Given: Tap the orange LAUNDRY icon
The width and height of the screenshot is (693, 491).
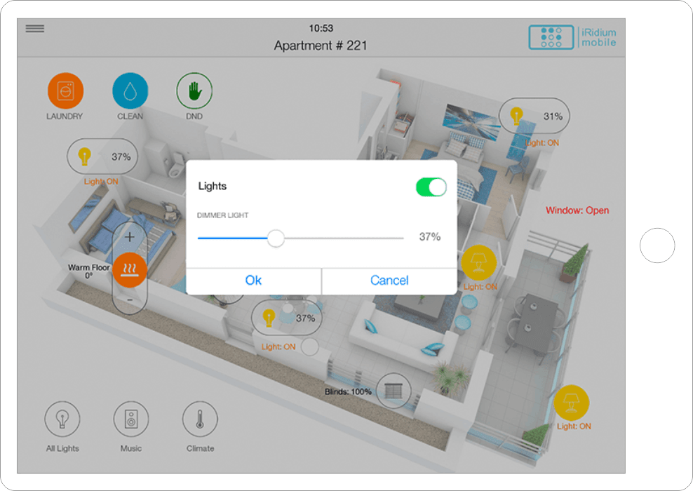Looking at the screenshot, I should [65, 90].
